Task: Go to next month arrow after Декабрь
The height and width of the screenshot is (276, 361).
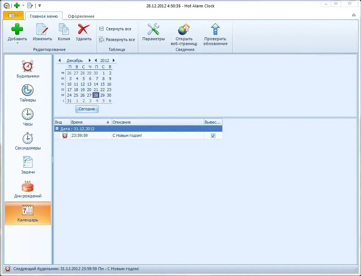Action: pyautogui.click(x=90, y=61)
